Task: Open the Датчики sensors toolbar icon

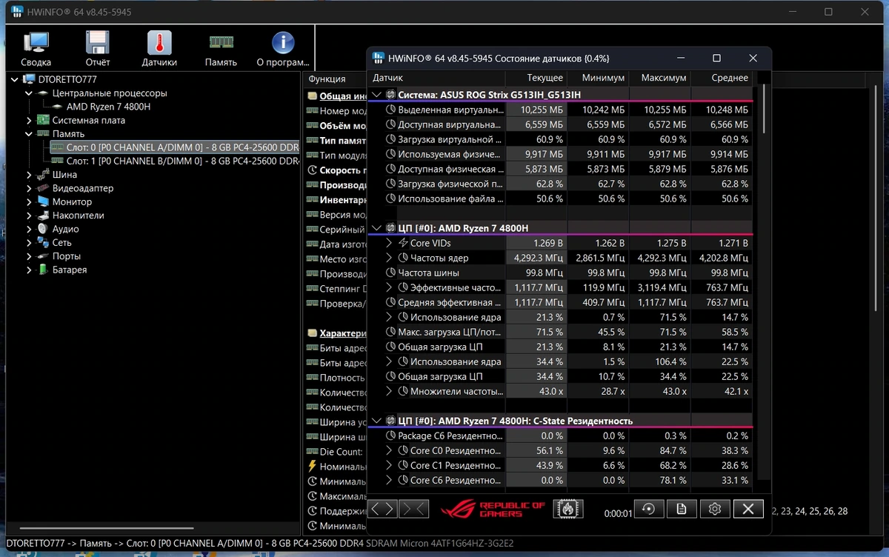Action: point(159,49)
